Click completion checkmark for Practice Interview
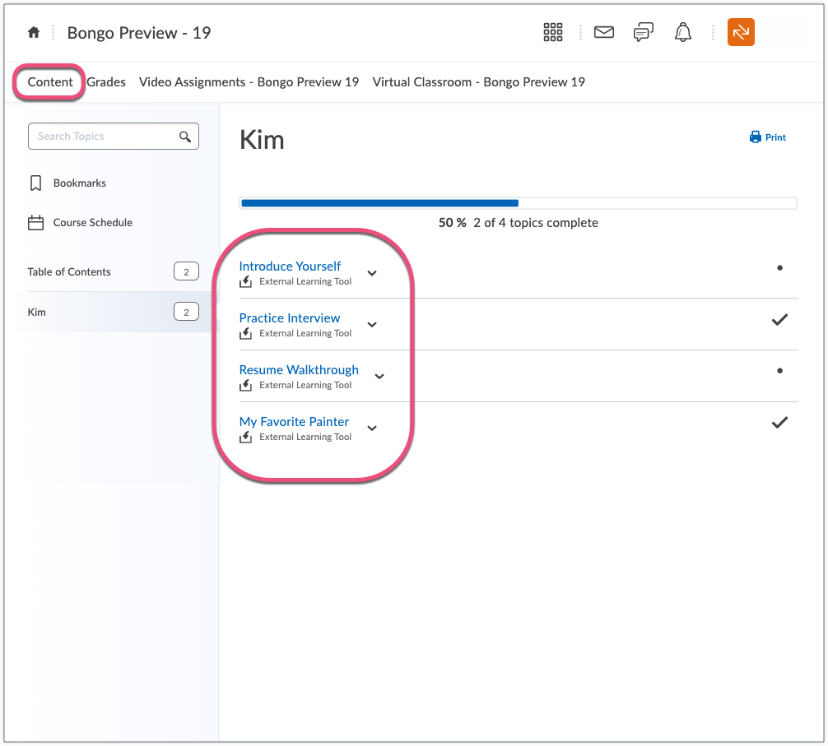Viewport: 828px width, 746px height. [x=779, y=320]
